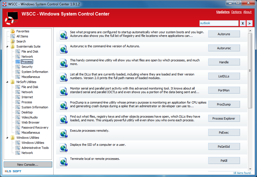This screenshot has height=177, width=257.
Task: Run search with the > button
Action: [x=249, y=23]
